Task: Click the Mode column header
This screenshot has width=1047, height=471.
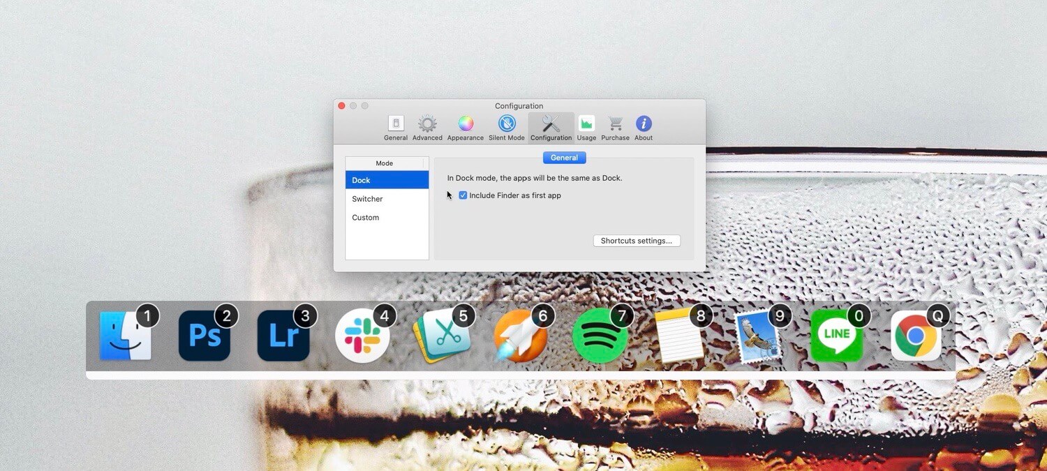Action: pos(385,163)
